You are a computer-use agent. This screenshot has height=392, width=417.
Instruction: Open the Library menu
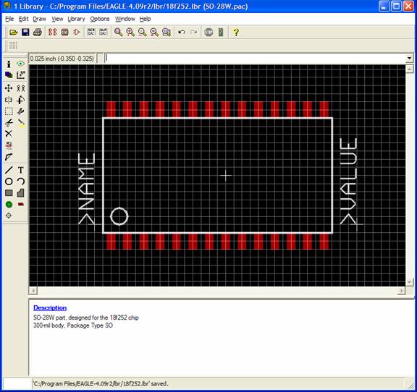point(76,19)
